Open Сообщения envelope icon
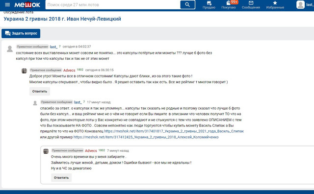 tap(251, 3)
